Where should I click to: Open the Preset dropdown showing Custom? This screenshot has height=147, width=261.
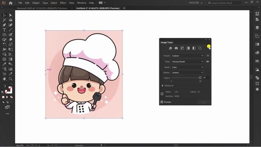(x=188, y=56)
